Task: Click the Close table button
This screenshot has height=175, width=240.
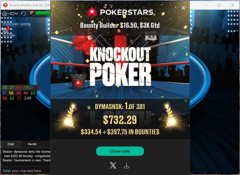Action: click(120, 151)
